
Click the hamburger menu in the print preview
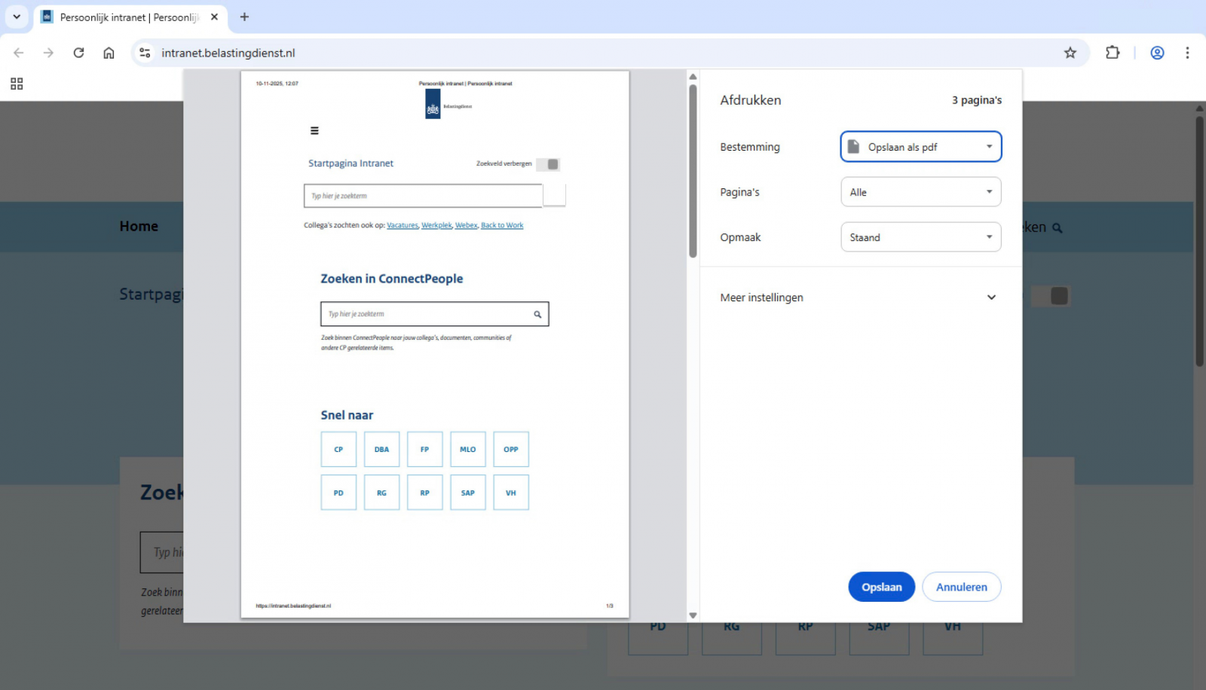[x=314, y=130]
